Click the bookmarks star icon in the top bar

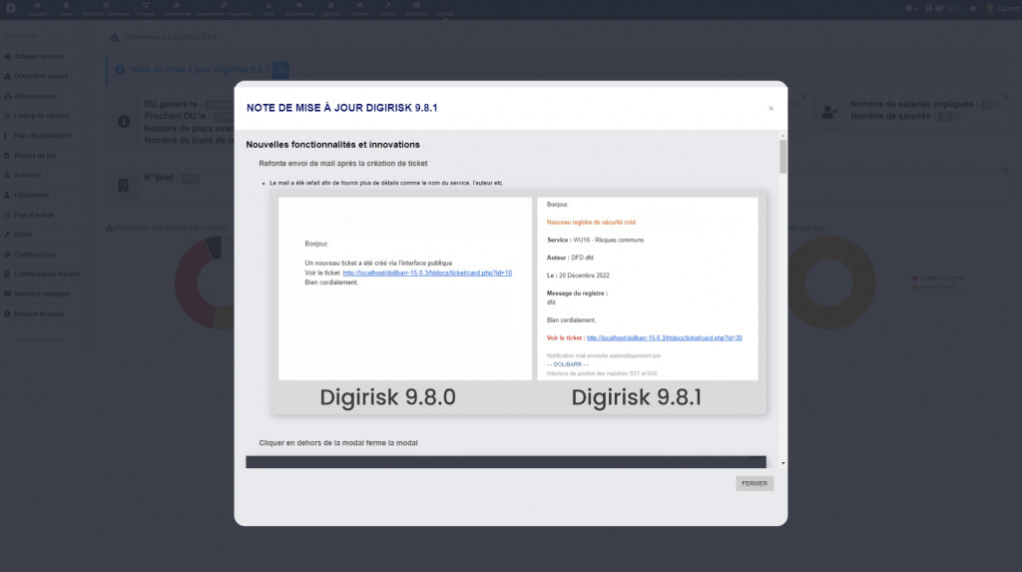[973, 8]
